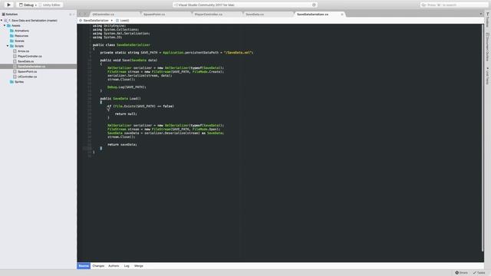The width and height of the screenshot is (491, 276).
Task: Select the Sprites folder
Action: 19,82
